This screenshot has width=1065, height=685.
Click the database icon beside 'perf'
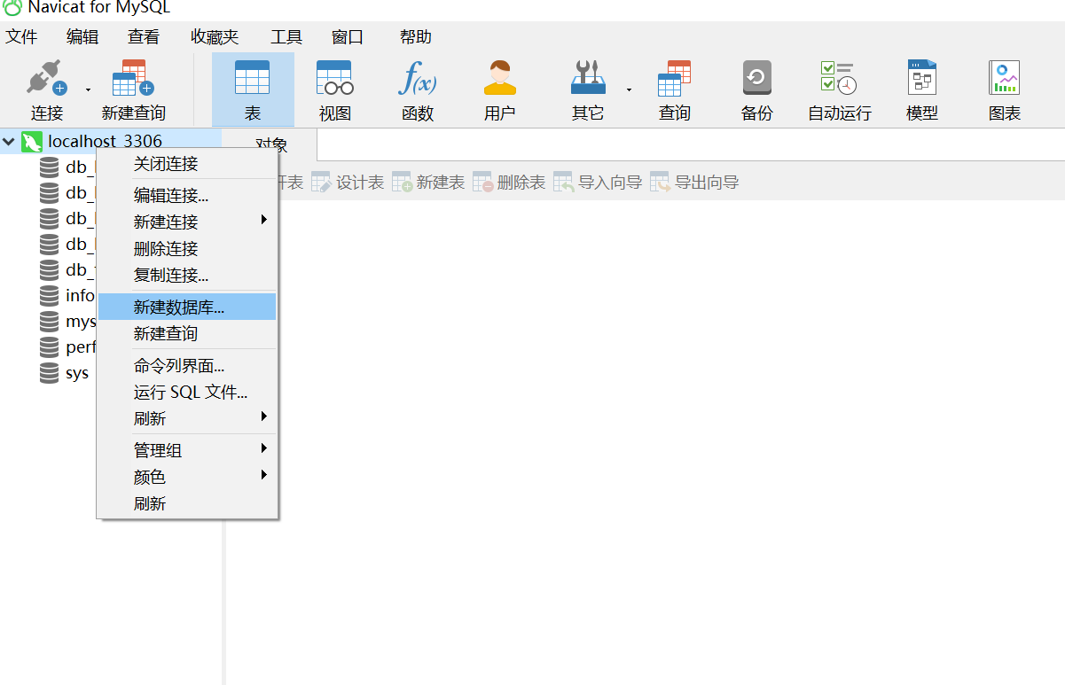coord(50,347)
